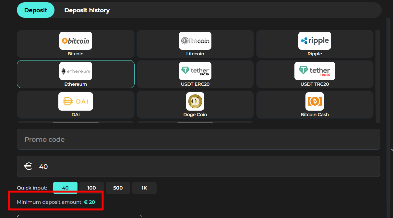Set quick input amount to 40

(65, 188)
